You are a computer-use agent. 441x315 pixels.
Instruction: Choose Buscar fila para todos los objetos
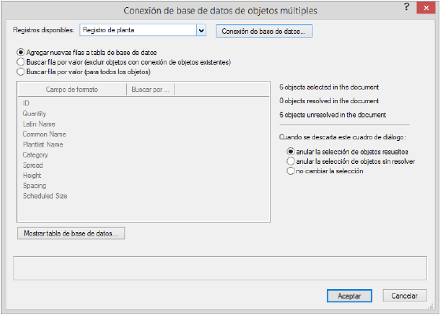(x=83, y=72)
